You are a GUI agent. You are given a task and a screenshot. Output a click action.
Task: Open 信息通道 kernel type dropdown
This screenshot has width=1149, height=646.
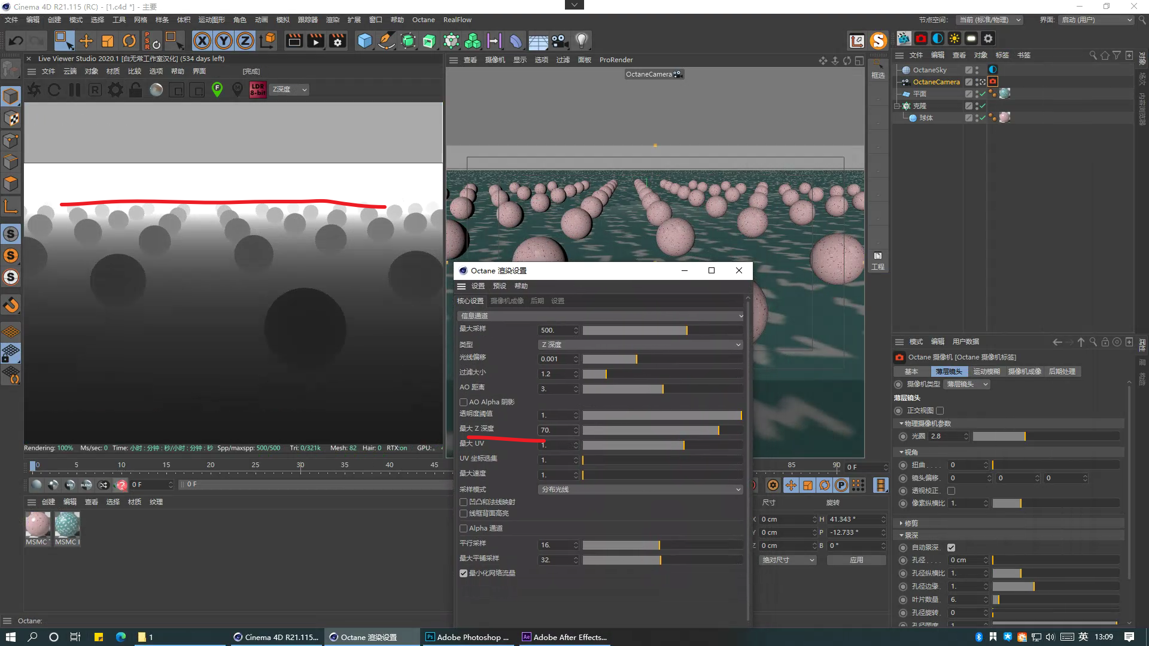tap(601, 316)
